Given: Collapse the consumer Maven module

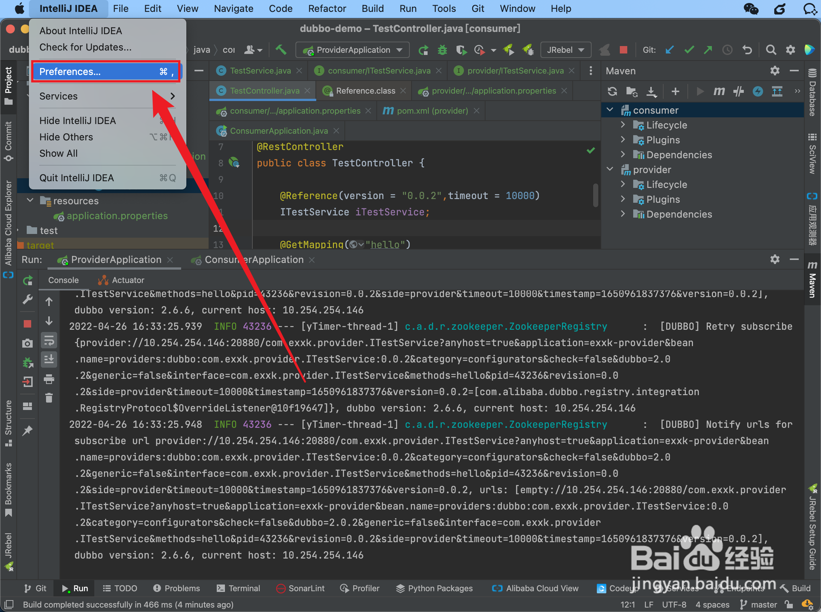Looking at the screenshot, I should pyautogui.click(x=609, y=110).
